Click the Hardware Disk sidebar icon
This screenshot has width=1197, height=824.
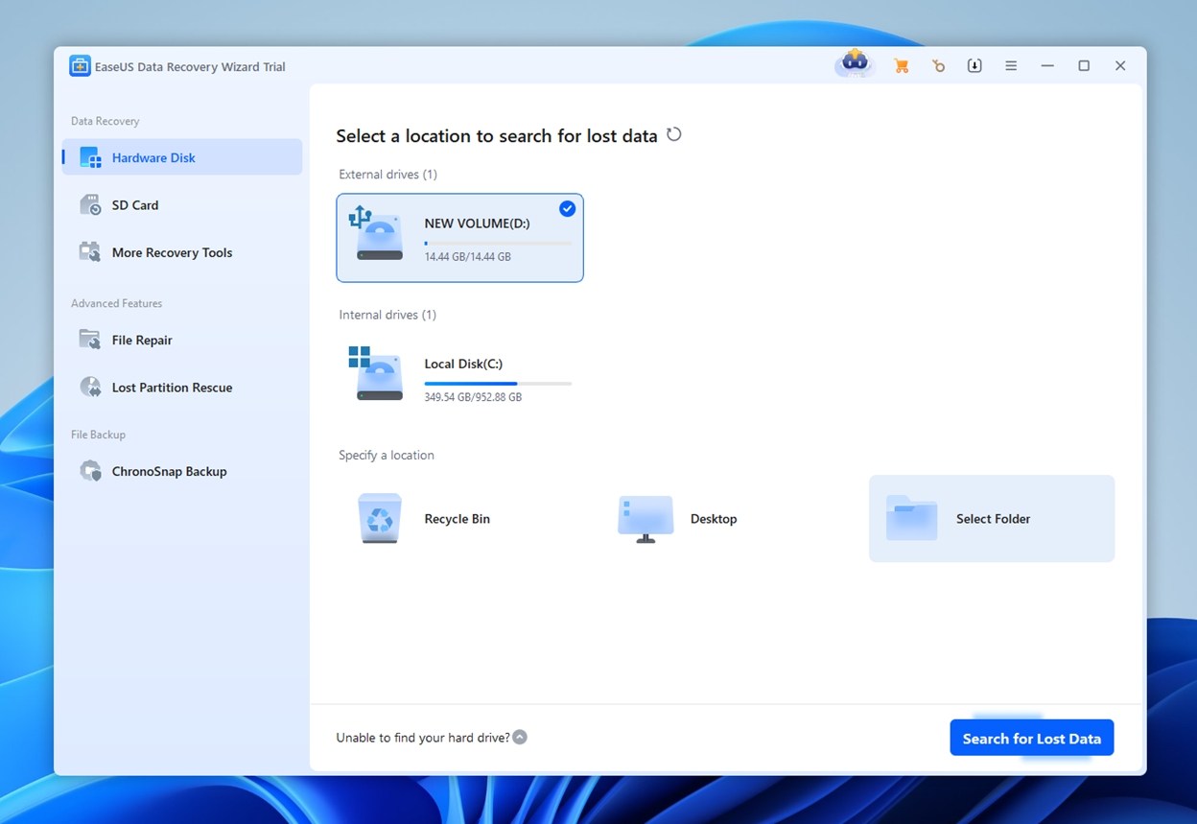pos(91,157)
